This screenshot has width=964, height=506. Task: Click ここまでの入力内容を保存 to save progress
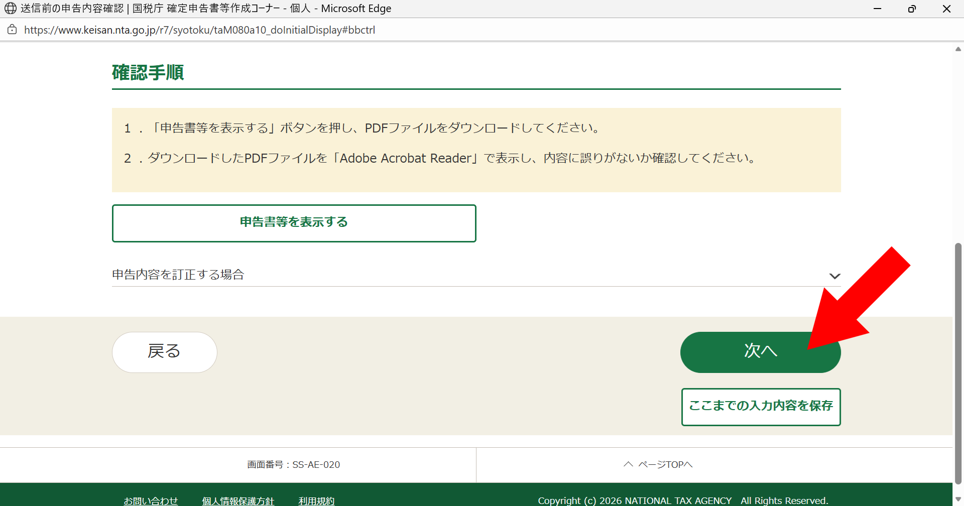[760, 406]
